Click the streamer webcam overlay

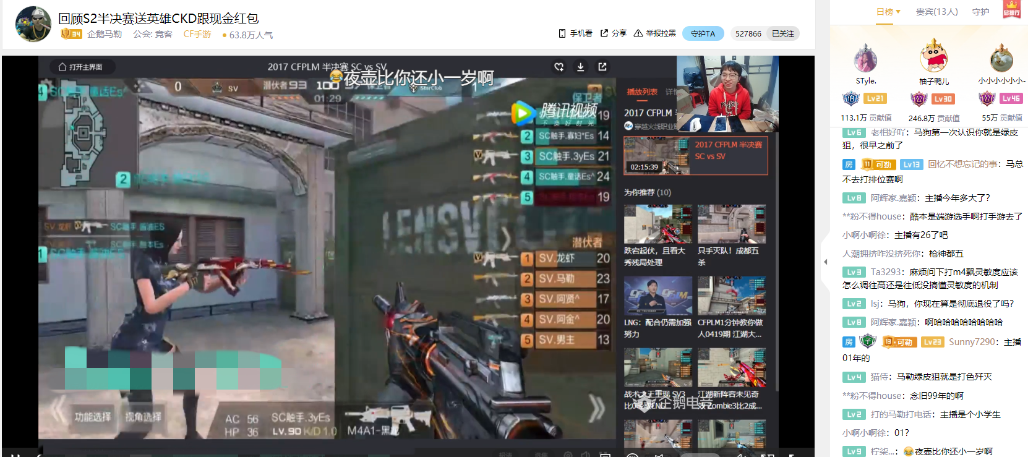[727, 94]
